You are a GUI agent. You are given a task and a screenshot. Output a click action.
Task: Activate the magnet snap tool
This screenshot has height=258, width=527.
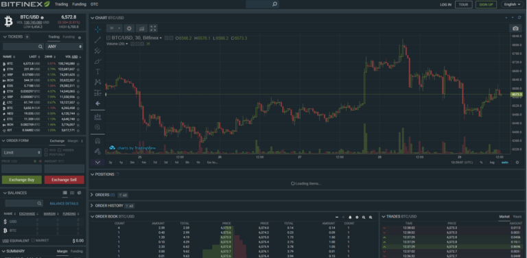tap(97, 141)
